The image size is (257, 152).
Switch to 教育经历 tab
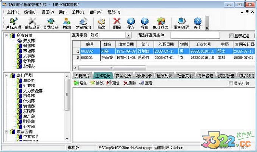pyautogui.click(x=124, y=76)
